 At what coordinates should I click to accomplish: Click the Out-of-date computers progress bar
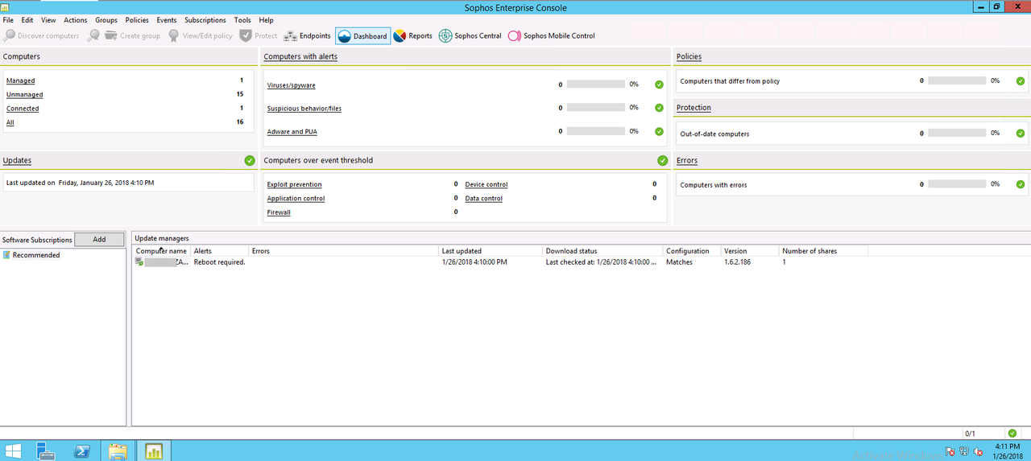point(957,133)
